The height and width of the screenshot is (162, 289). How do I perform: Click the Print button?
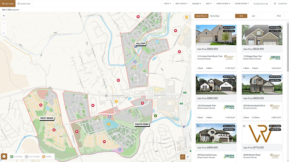click(279, 16)
